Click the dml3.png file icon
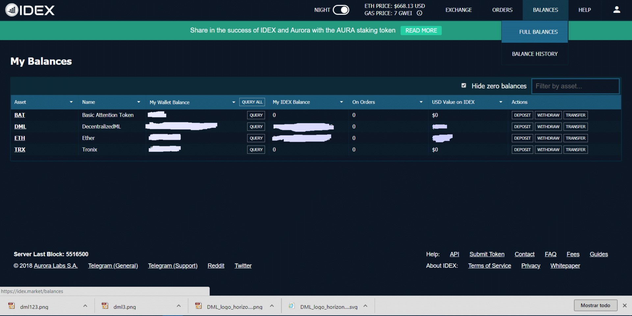Image resolution: width=632 pixels, height=316 pixels. click(105, 306)
